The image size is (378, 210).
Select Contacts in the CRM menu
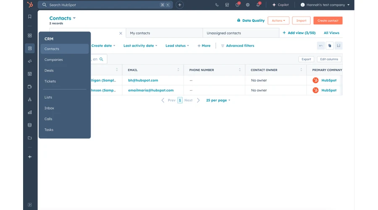(x=65, y=49)
